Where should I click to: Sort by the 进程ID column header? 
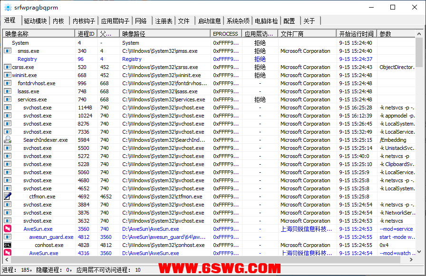(x=86, y=34)
